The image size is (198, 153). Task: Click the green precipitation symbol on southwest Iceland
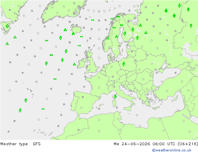click(x=73, y=34)
